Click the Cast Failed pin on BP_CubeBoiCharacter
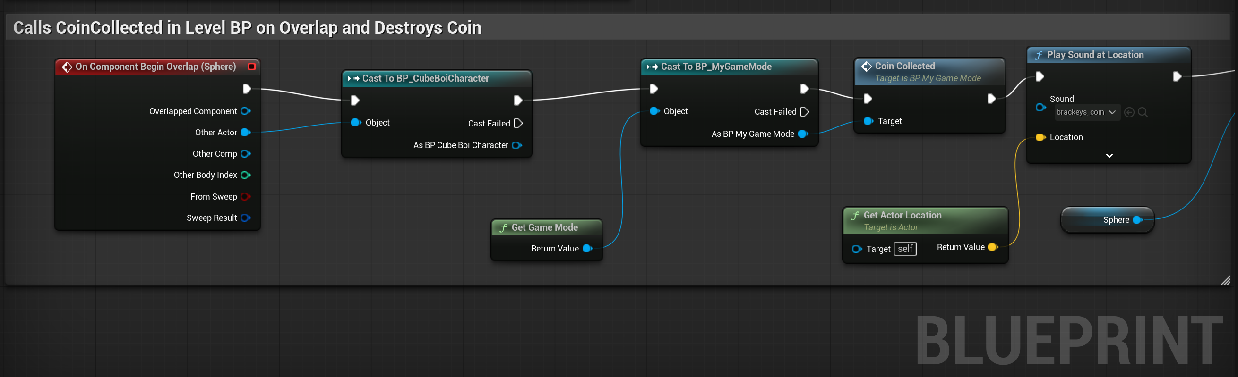This screenshot has height=377, width=1238. point(517,123)
